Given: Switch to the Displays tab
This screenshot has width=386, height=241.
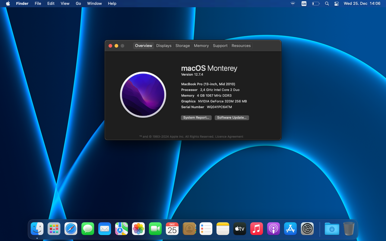Looking at the screenshot, I should [164, 46].
